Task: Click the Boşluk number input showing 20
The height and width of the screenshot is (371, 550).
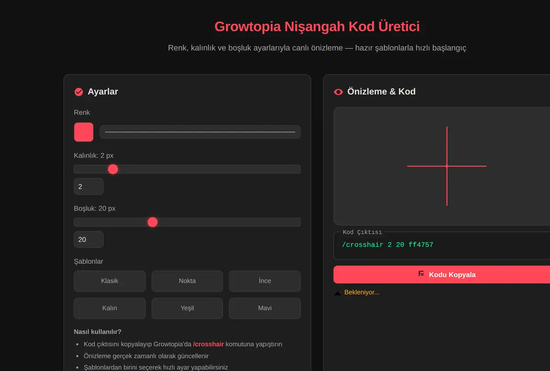Action: pos(88,239)
